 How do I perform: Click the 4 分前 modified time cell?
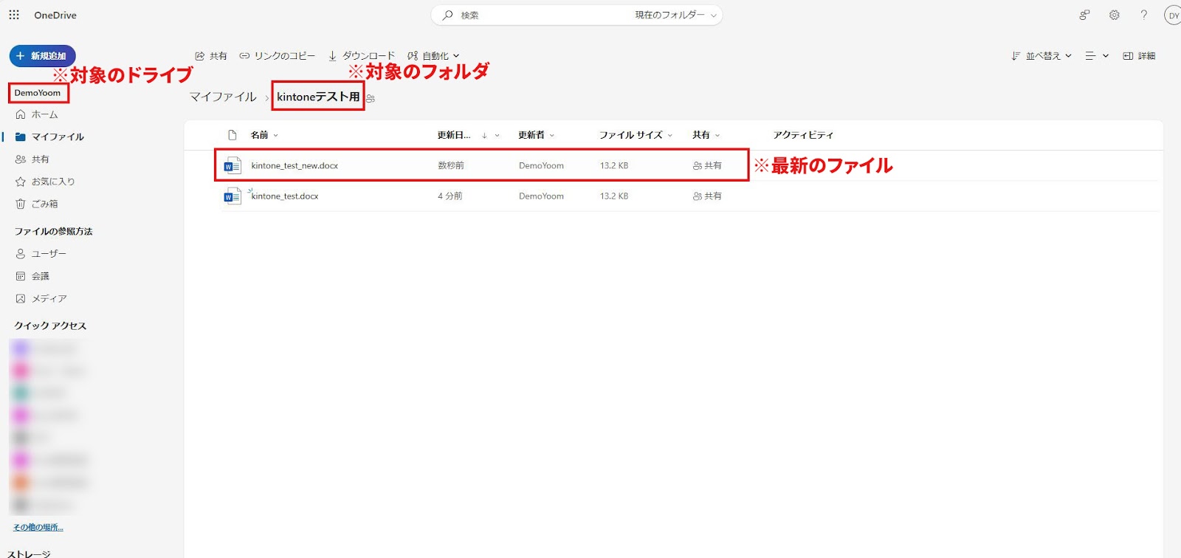click(450, 196)
